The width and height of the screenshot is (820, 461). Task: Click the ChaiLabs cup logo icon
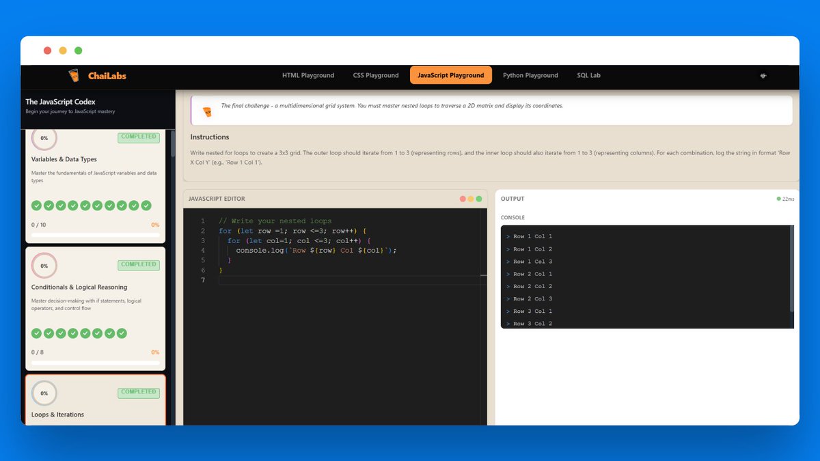point(74,75)
